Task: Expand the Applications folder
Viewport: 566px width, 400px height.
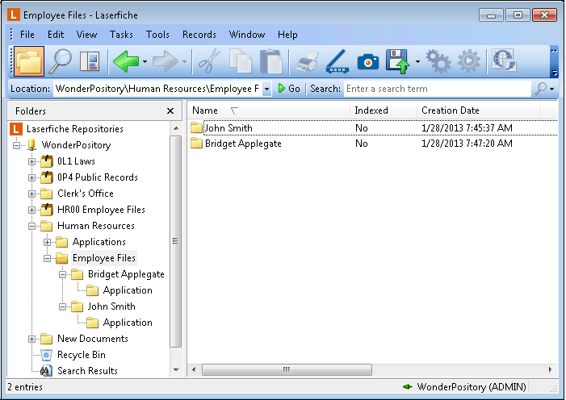Action: [48, 243]
